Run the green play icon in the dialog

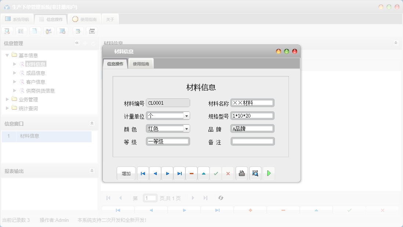269,173
